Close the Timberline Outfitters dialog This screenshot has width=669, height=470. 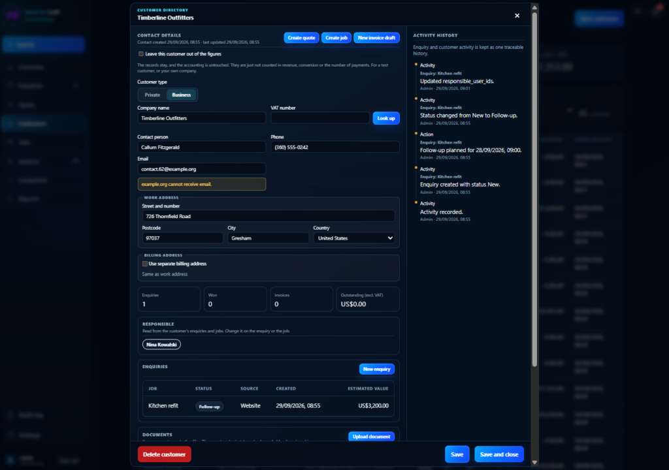[517, 16]
